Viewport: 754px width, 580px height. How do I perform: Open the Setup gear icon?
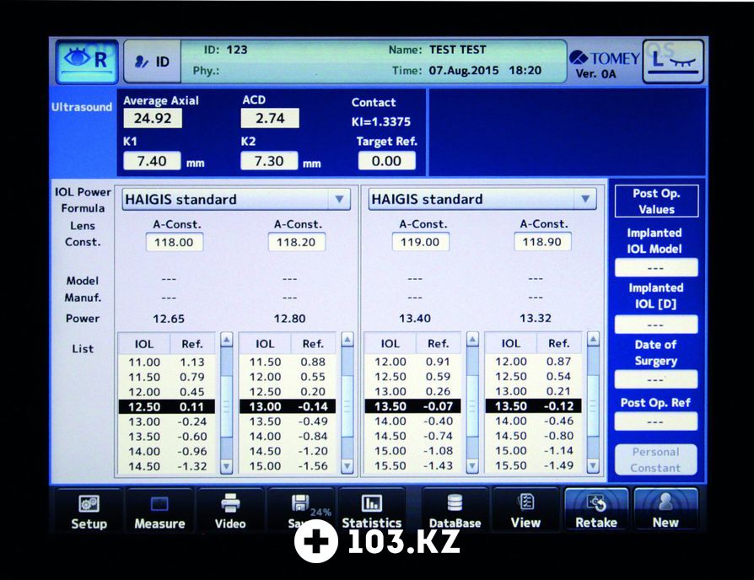tap(89, 511)
